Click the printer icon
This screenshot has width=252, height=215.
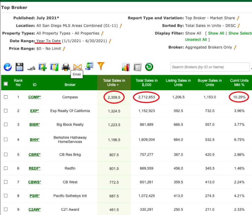[x=66, y=67]
